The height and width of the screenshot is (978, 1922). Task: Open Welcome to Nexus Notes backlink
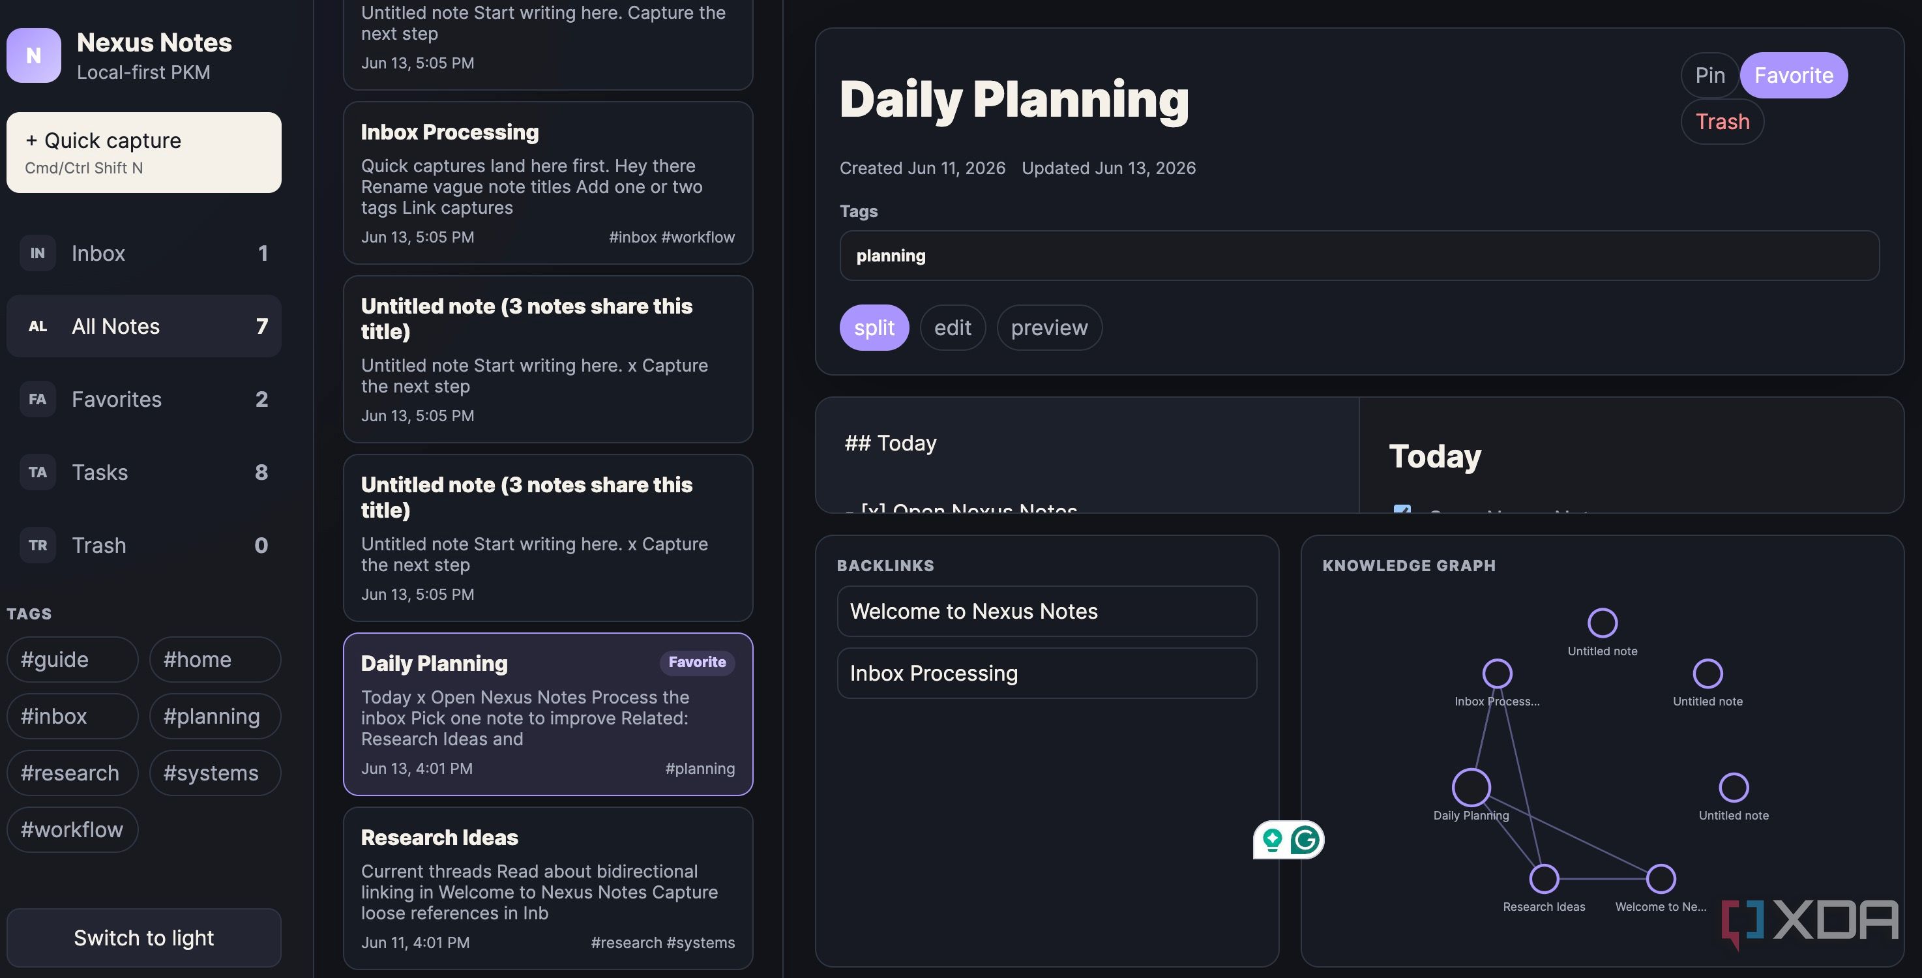coord(1047,611)
